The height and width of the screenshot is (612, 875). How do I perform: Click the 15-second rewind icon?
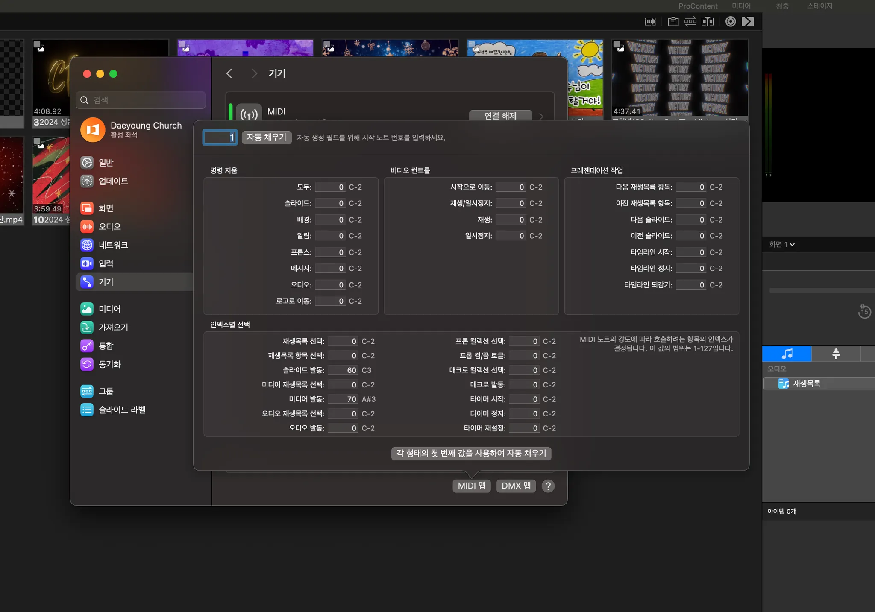[x=864, y=311]
